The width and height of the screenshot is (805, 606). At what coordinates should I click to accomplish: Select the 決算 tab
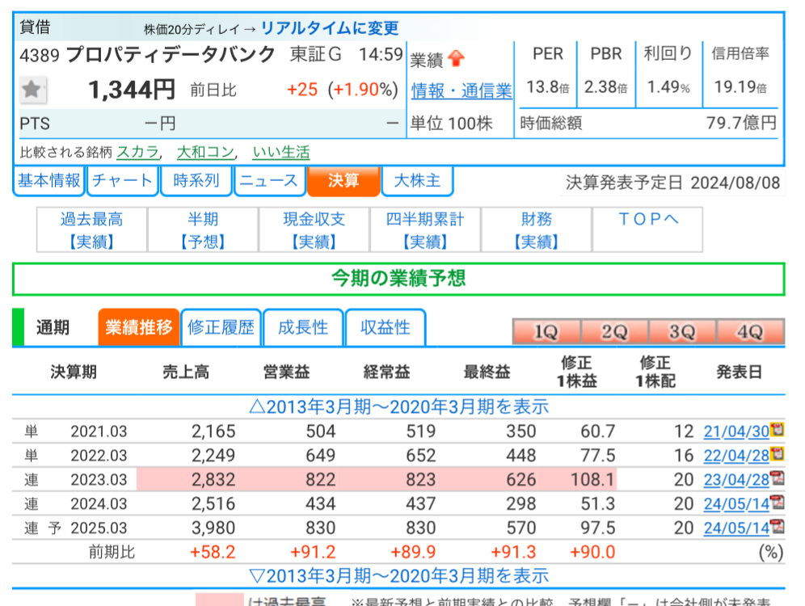tap(343, 181)
